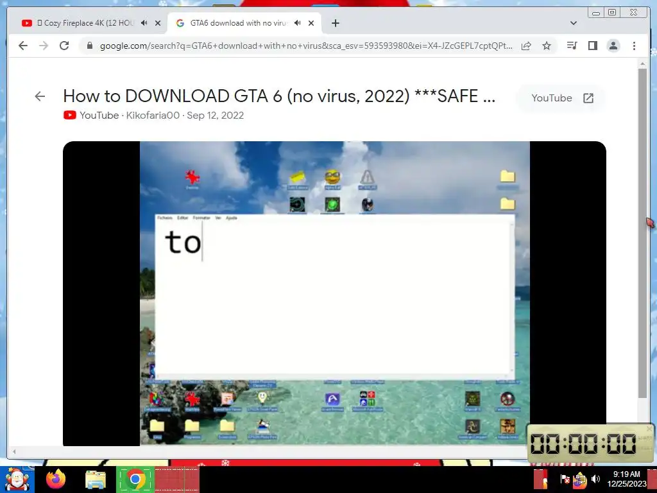Open File Explorer from taskbar
The image size is (657, 493).
pyautogui.click(x=96, y=480)
